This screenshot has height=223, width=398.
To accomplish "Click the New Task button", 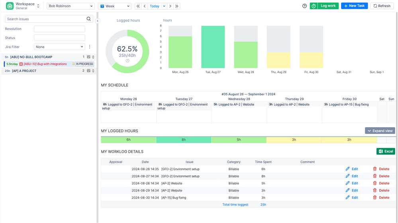I will 354,6.
